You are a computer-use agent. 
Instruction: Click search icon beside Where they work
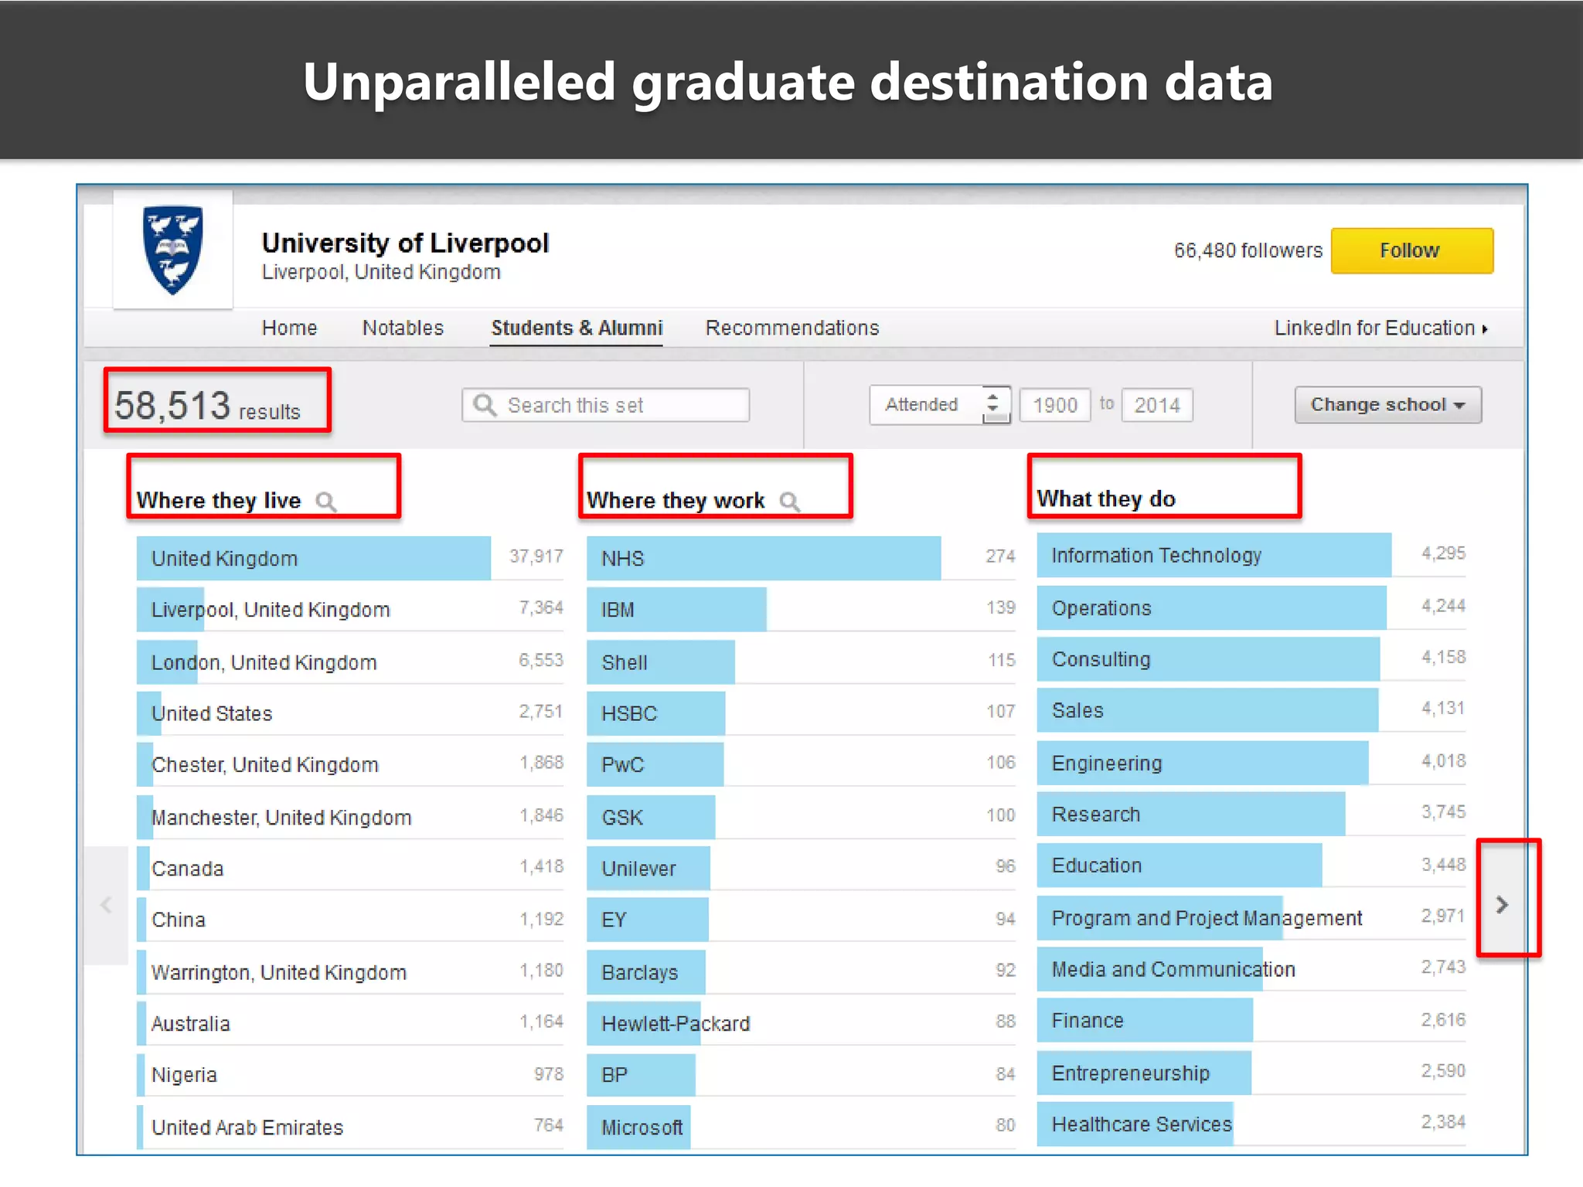789,502
